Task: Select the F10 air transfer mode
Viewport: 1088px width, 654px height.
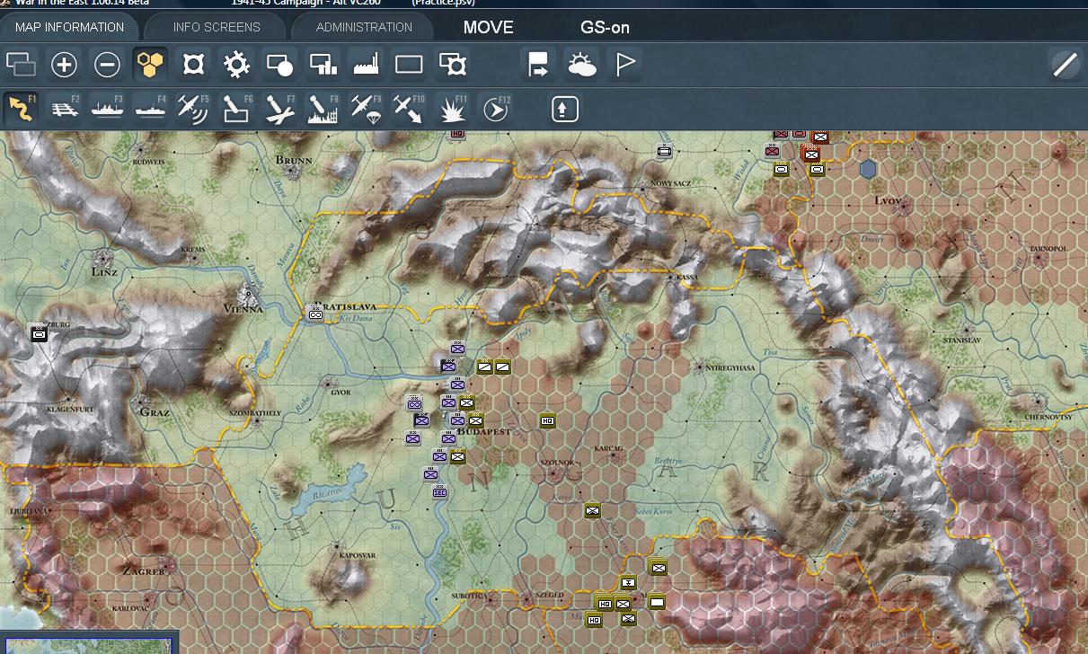Action: [409, 109]
